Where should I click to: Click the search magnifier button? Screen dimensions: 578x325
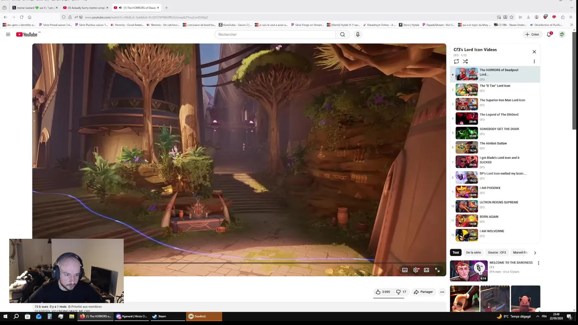(342, 34)
